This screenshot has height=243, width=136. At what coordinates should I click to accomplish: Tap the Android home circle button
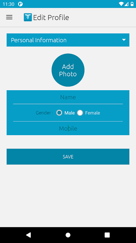[x=68, y=235]
